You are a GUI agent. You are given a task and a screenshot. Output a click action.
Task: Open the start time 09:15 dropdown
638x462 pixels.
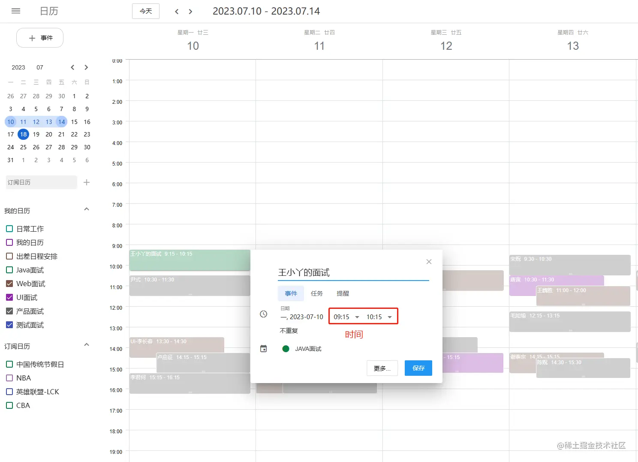(346, 317)
